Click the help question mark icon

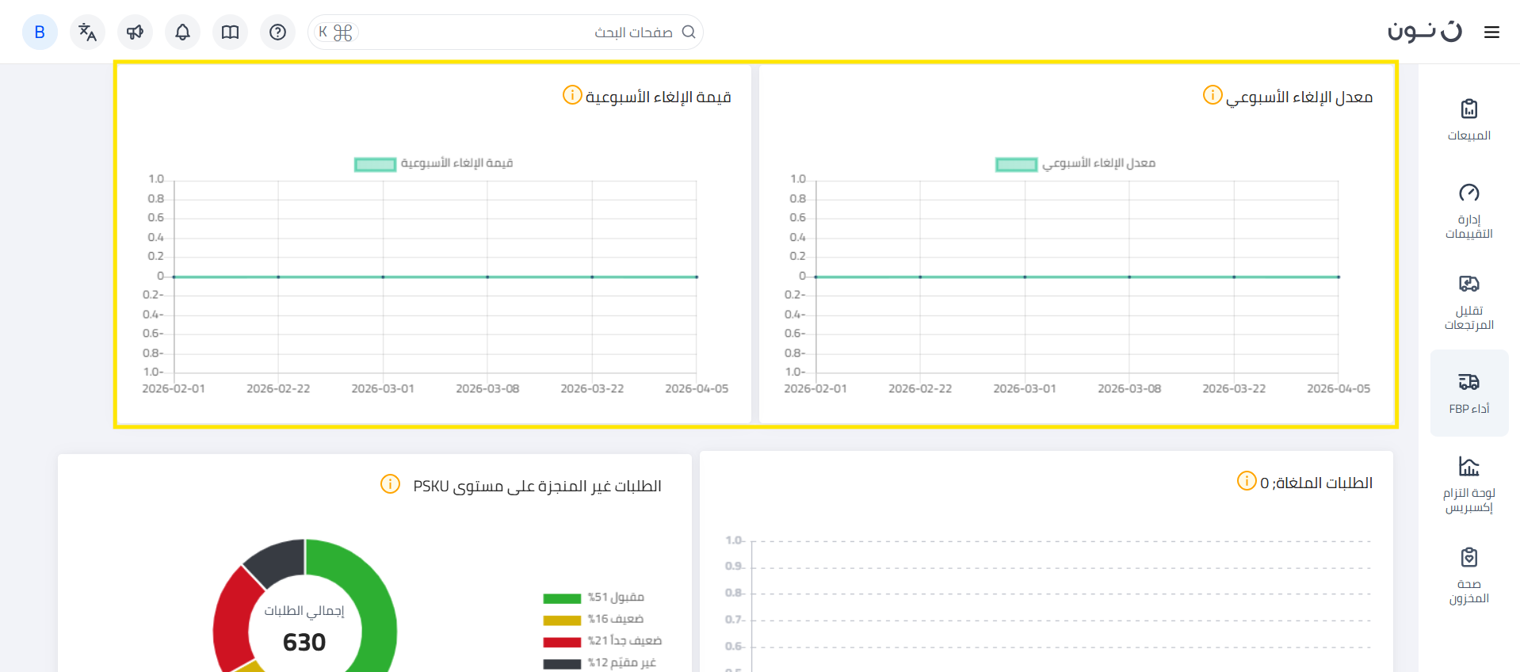coord(277,32)
